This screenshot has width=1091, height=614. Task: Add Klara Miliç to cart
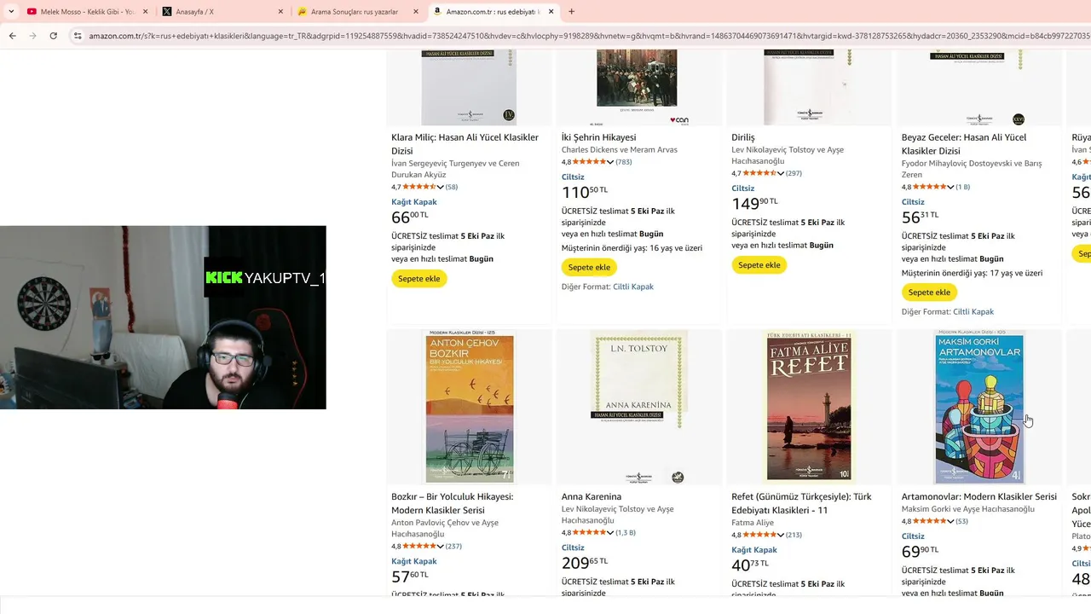(419, 279)
